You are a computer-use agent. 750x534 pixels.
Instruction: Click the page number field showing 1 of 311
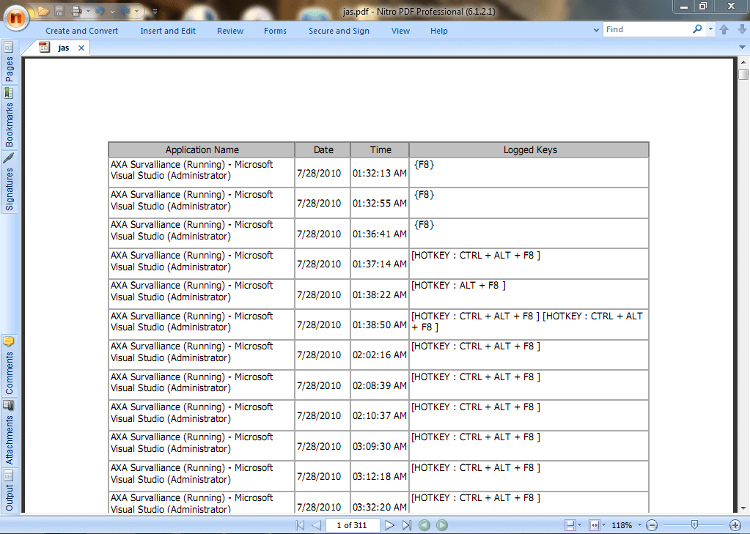click(352, 525)
